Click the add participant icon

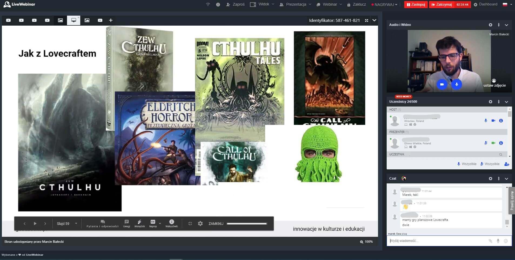coord(507,164)
